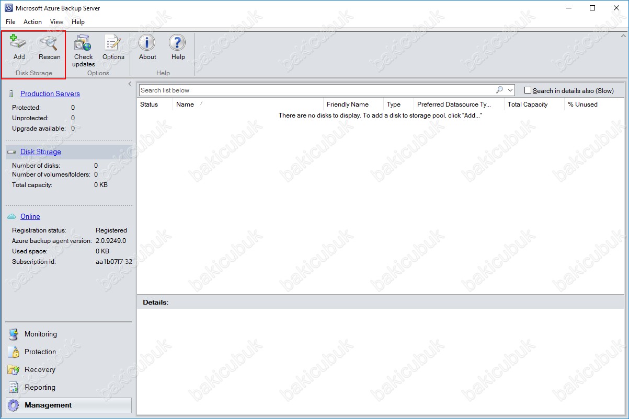Click the Production Servers server icon
This screenshot has height=419, width=629.
click(x=11, y=94)
